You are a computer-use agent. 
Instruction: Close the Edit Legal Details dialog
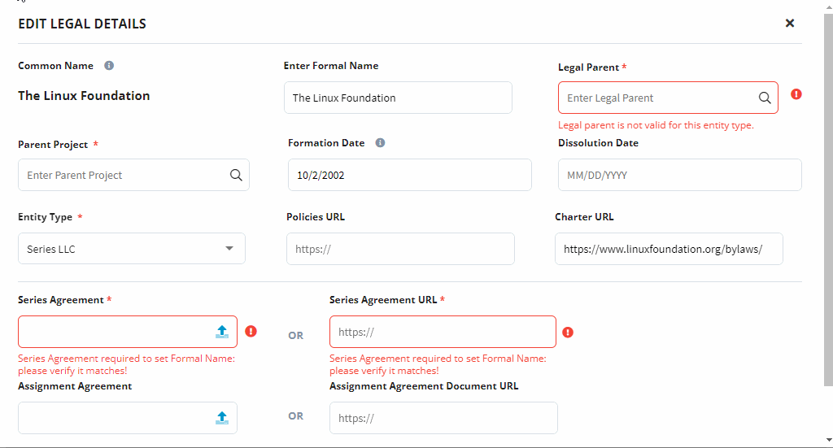790,23
